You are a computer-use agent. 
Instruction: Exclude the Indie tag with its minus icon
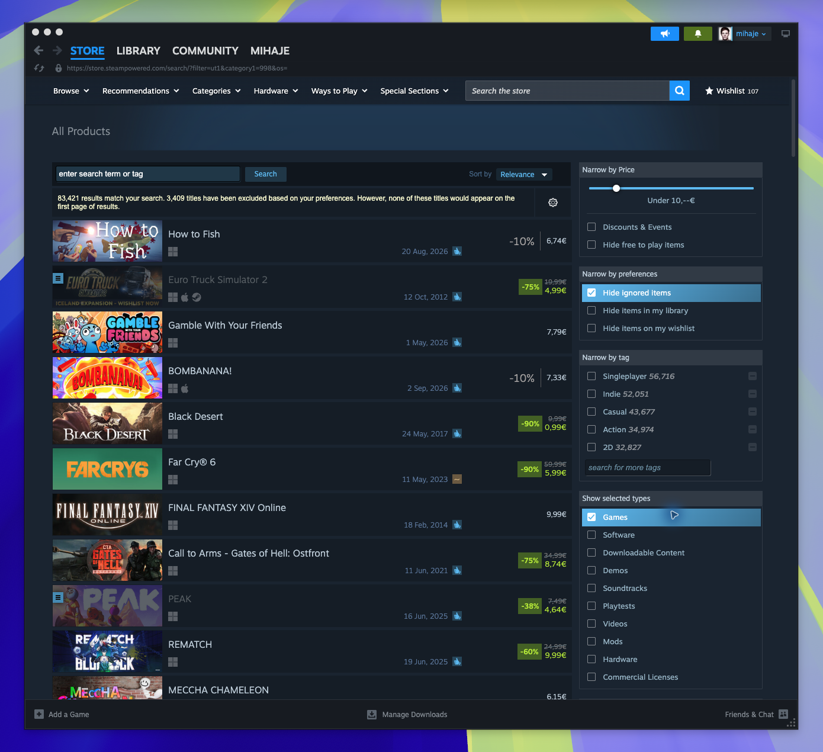tap(753, 394)
